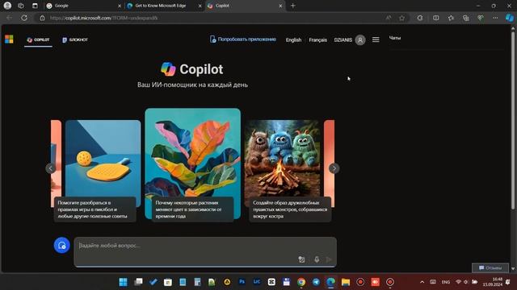Change ENG input language indicator
Viewport: 517px width, 290px height.
[446, 282]
